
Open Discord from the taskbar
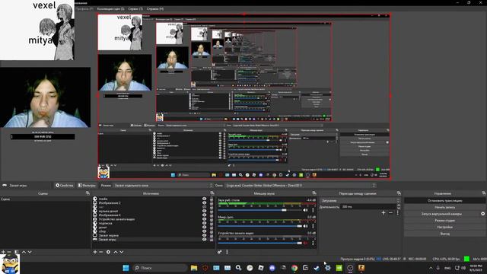pos(272,268)
